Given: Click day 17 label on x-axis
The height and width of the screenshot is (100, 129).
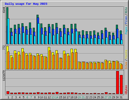Looking at the screenshot, I should point(68,97).
